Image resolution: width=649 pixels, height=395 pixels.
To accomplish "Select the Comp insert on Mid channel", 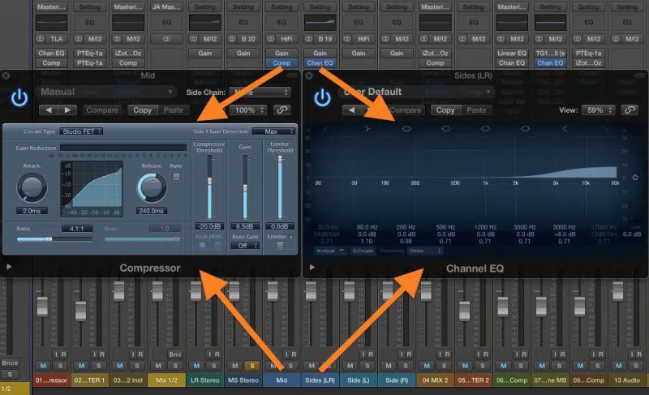I will coord(282,63).
